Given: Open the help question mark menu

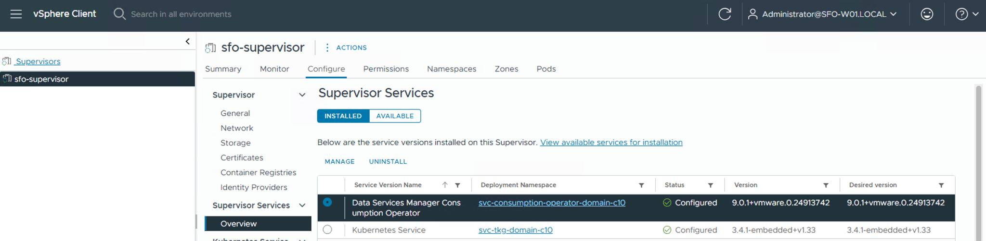Looking at the screenshot, I should pyautogui.click(x=966, y=14).
